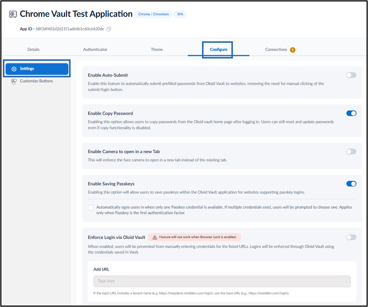Click the vault application icon beside the title

tap(13, 14)
